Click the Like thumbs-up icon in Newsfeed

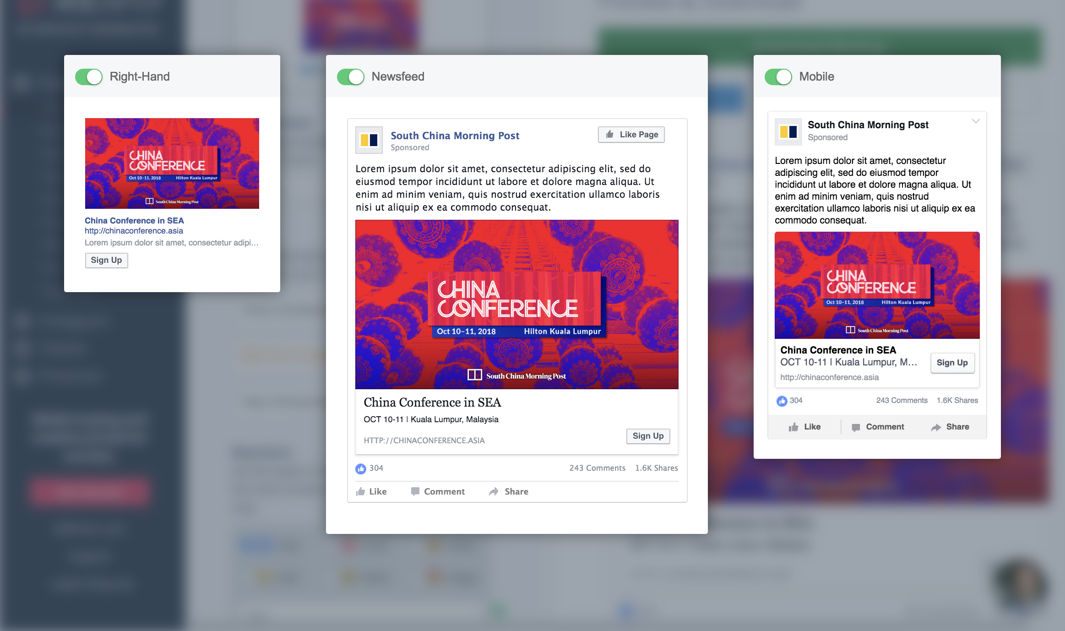pos(360,491)
